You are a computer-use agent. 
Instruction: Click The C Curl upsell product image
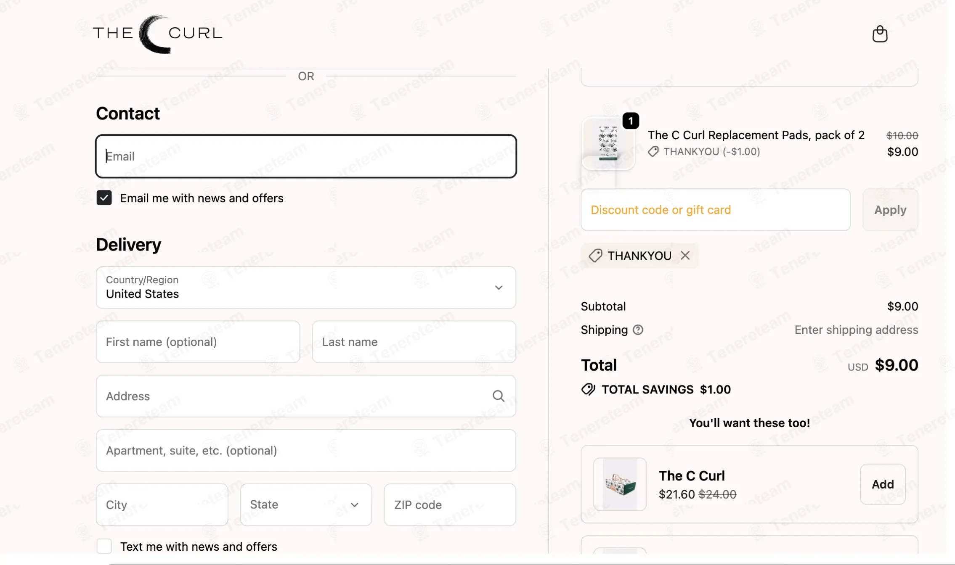[x=620, y=484]
